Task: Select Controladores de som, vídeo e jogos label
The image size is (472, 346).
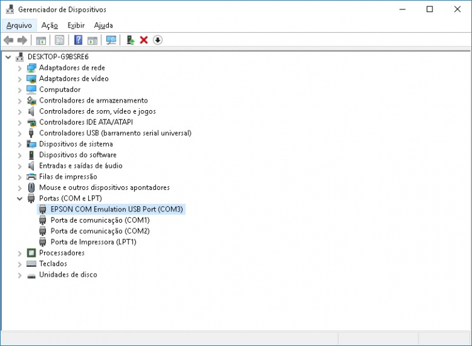Action: tap(98, 111)
